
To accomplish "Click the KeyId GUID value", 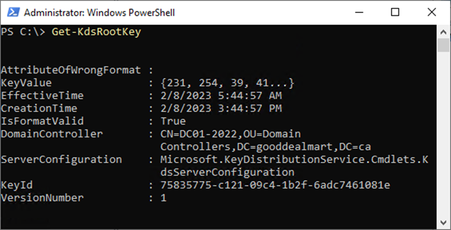I will click(275, 185).
